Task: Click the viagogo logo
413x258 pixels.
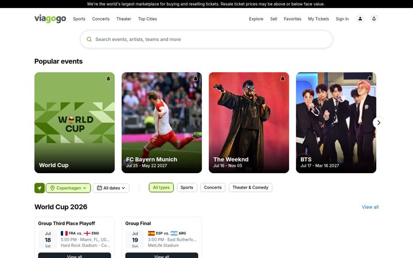Action: (50, 19)
